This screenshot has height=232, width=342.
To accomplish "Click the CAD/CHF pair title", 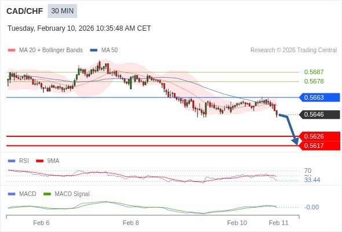I will pos(25,11).
